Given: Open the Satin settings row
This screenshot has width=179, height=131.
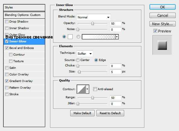Looking at the screenshot, I should pos(24,68).
